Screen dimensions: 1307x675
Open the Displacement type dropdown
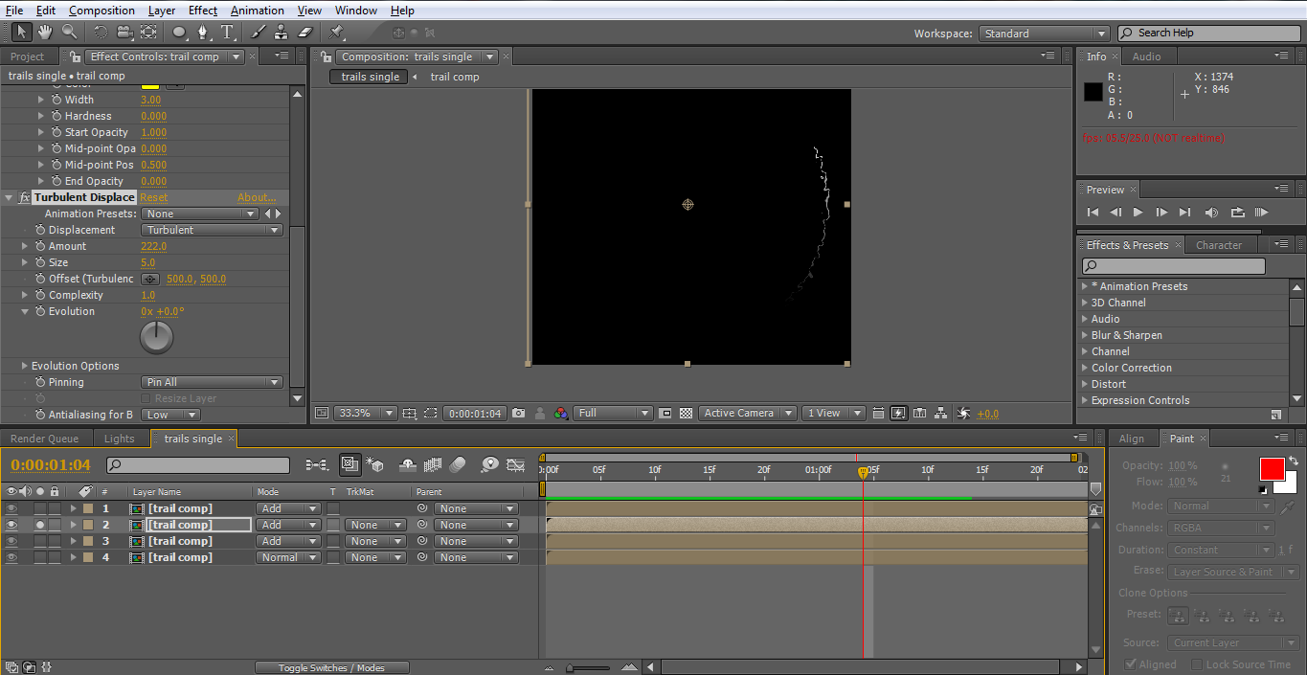pyautogui.click(x=212, y=230)
